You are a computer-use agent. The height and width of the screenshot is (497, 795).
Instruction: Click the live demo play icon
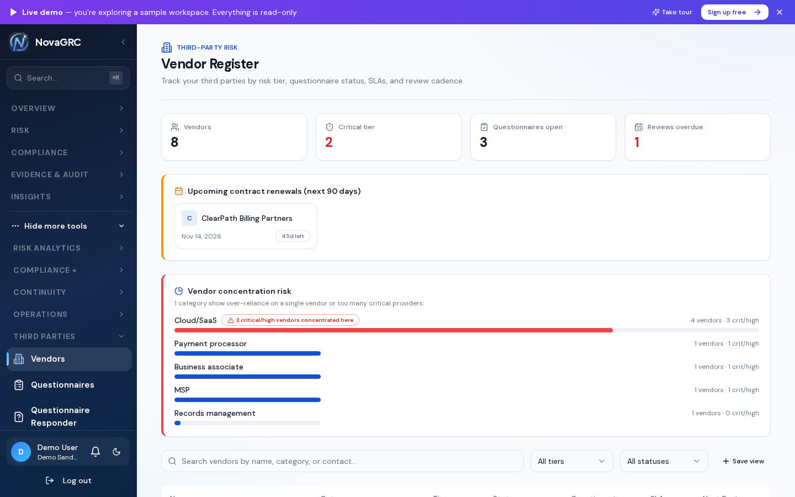tap(13, 12)
